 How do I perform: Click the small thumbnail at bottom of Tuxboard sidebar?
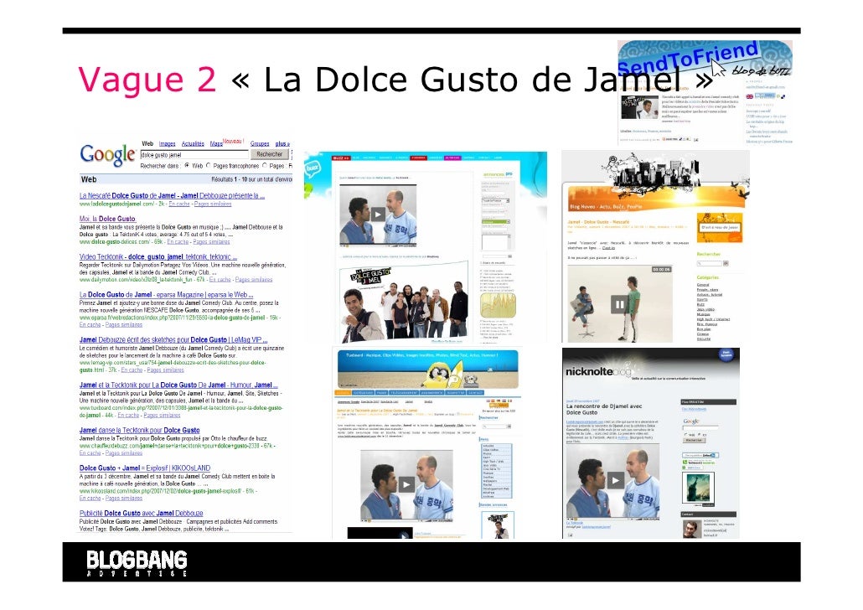[498, 525]
